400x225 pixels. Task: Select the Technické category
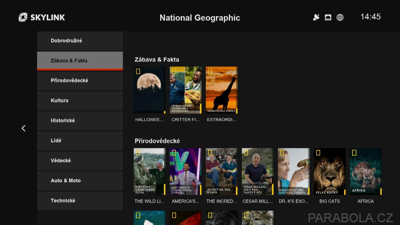[x=80, y=201]
